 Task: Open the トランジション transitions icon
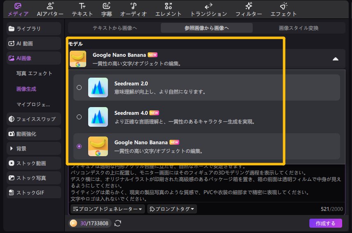(x=208, y=6)
